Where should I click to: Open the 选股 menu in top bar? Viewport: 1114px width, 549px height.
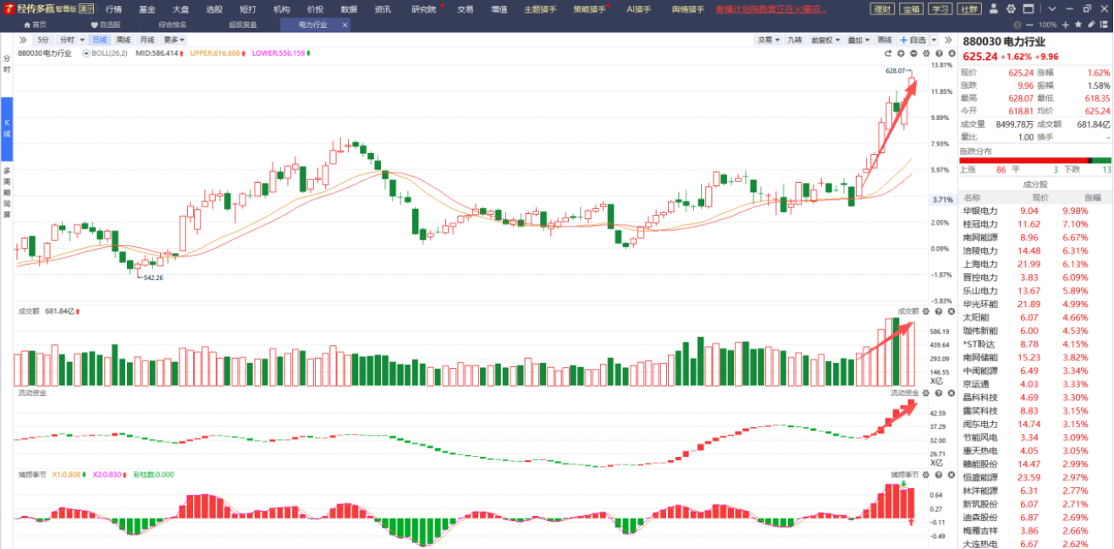point(214,9)
